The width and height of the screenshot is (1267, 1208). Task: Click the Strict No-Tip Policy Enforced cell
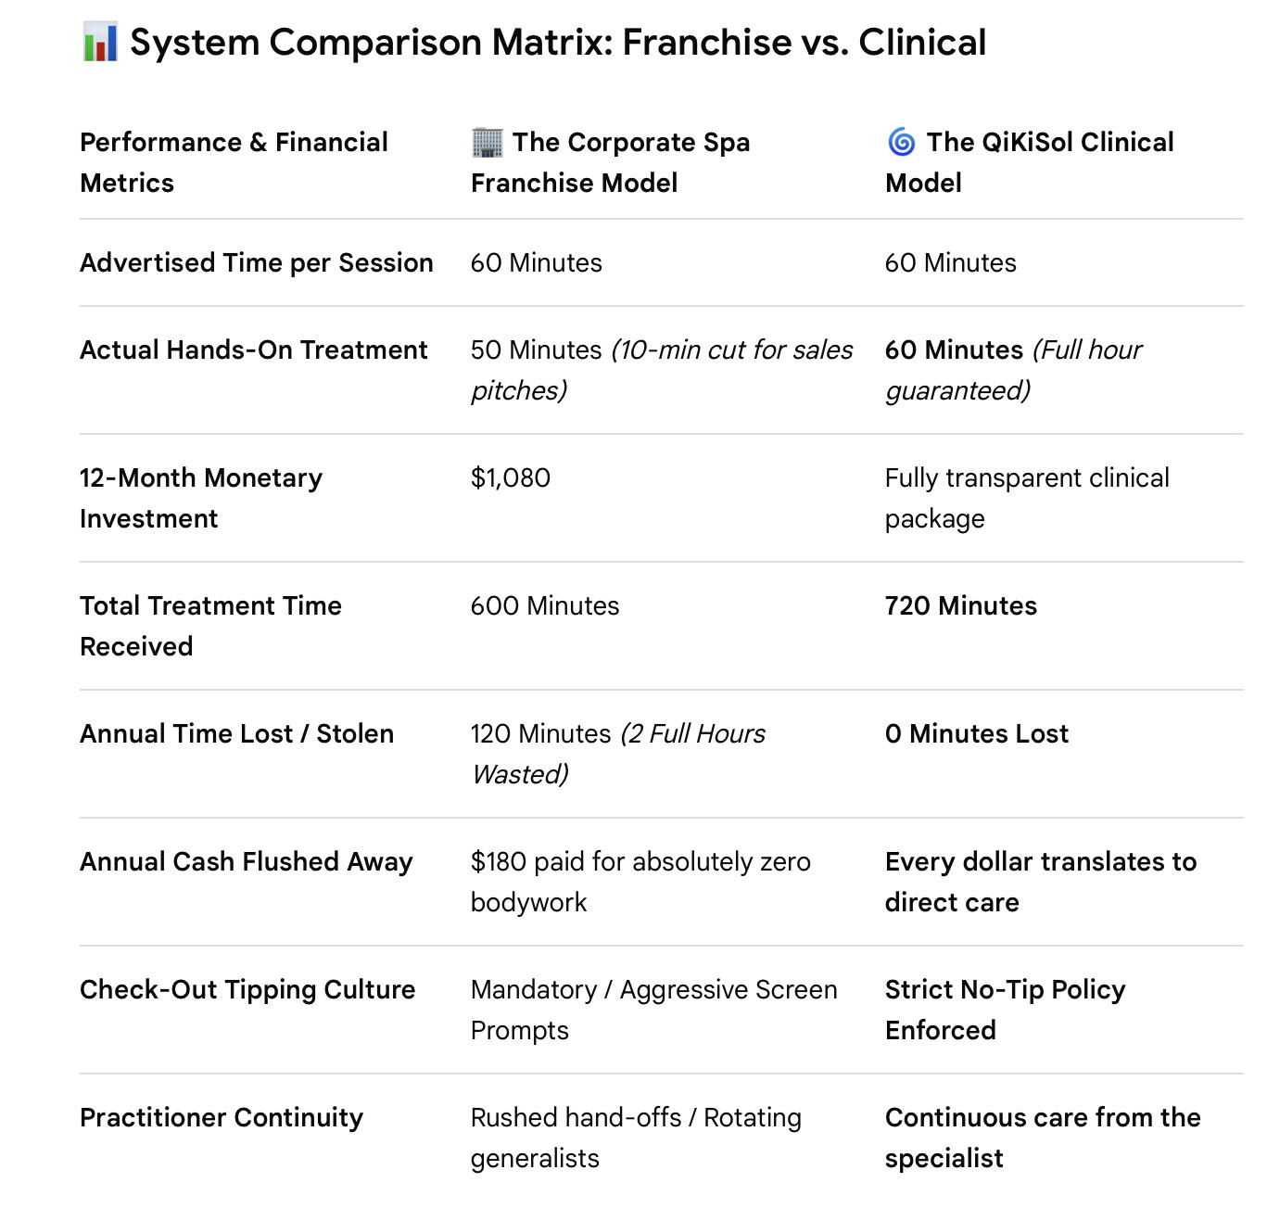(1005, 1010)
